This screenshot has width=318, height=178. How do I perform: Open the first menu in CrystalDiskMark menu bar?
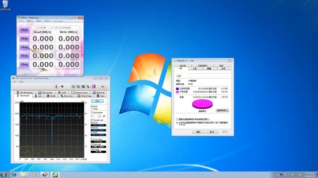point(21,21)
